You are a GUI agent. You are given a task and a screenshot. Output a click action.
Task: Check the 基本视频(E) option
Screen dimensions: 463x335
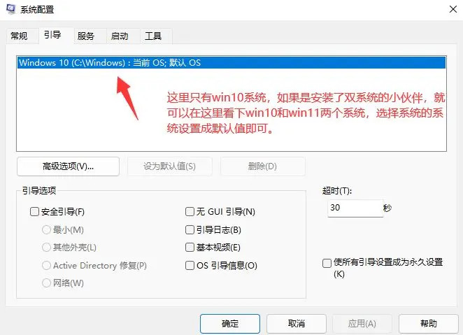(x=190, y=248)
